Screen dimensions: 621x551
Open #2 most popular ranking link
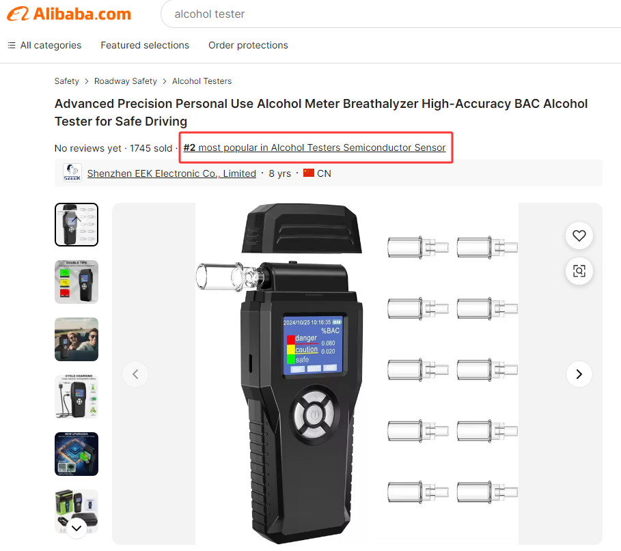314,147
